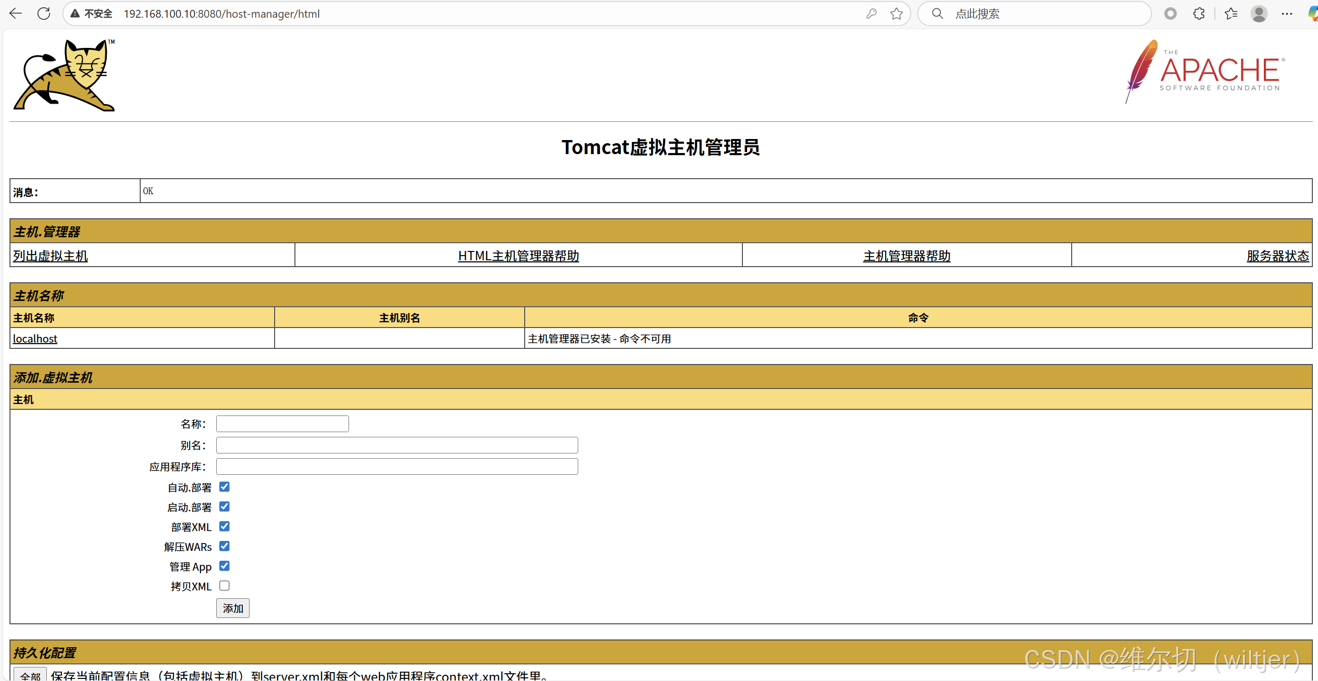Bookmark this page with the star icon
This screenshot has height=681, width=1318.
(896, 14)
